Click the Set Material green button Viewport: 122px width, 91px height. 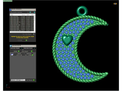click(x=34, y=80)
